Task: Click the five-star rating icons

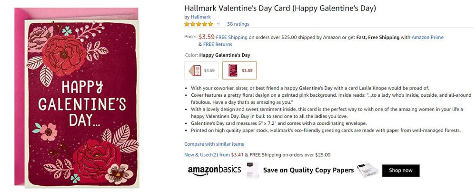Action: coord(198,24)
